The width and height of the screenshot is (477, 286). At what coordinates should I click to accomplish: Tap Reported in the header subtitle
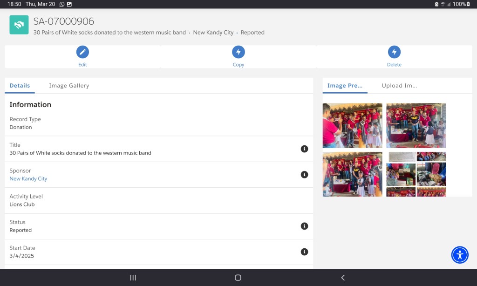pos(252,33)
